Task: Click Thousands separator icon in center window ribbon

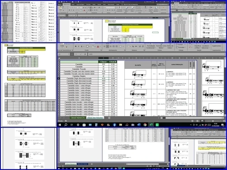Action: (136, 46)
